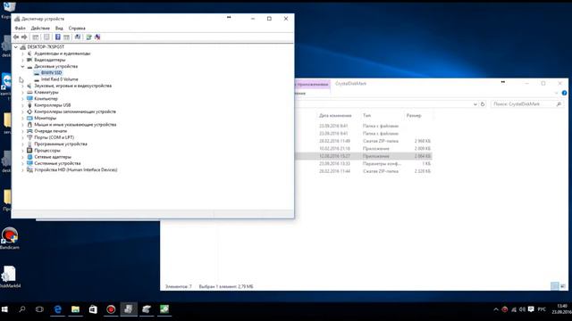Click the CrystalDiskMark search field
572x321 pixels.
tap(526, 104)
